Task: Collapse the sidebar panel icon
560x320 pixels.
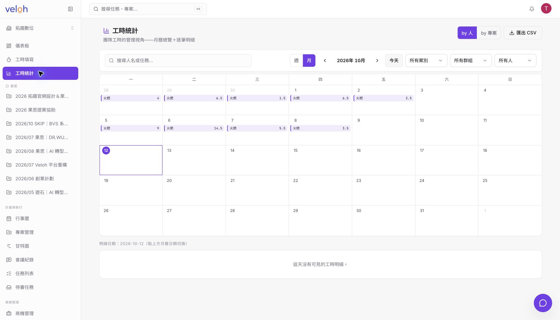Action: [70, 9]
